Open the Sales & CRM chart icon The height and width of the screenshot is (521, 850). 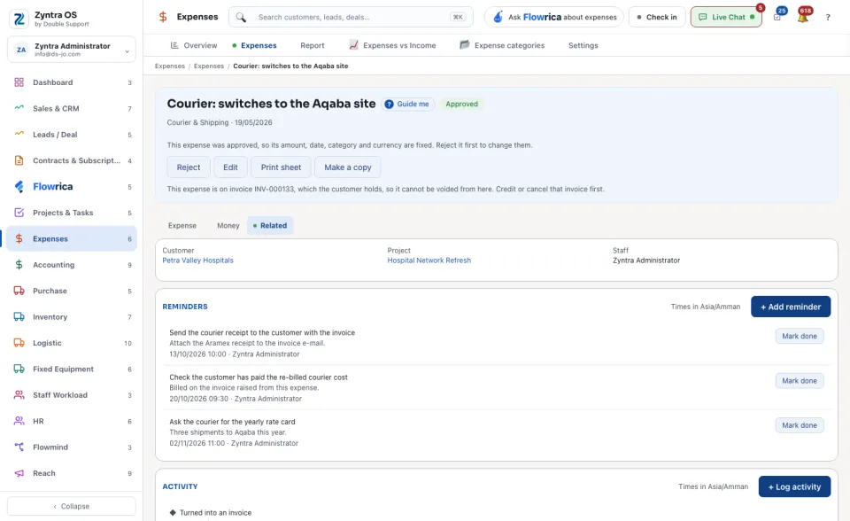click(19, 108)
